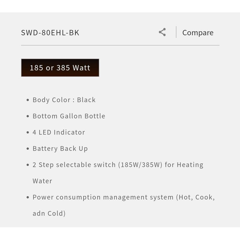Viewport: 240px width, 240px height.
Task: Click the SWD-80EHL-BK model name
Action: coord(50,33)
